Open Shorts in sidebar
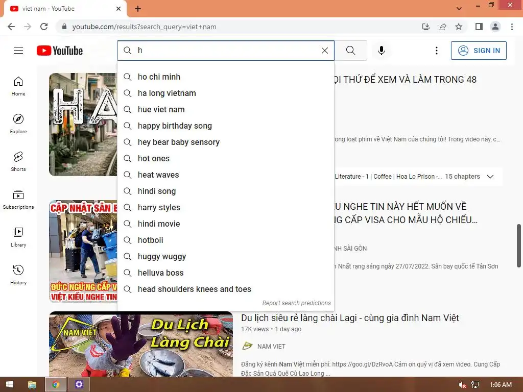The height and width of the screenshot is (392, 523). tap(18, 162)
